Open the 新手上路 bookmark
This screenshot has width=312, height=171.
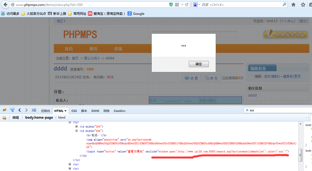57,13
